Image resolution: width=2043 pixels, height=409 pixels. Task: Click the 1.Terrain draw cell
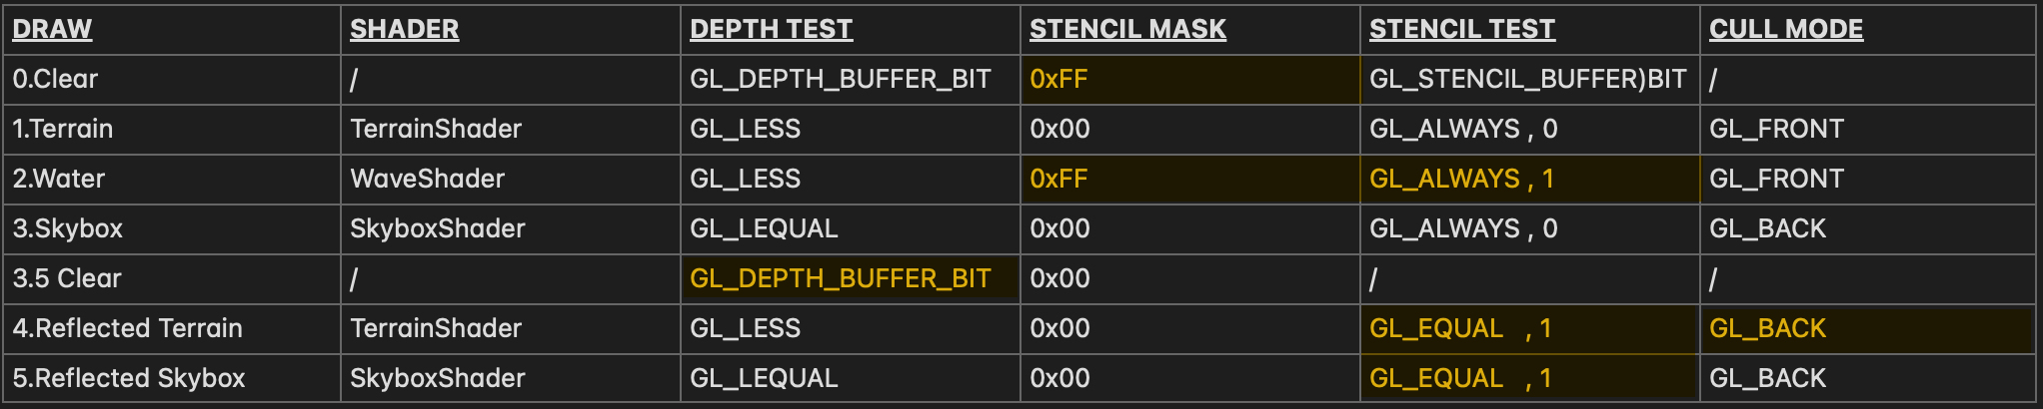(63, 129)
